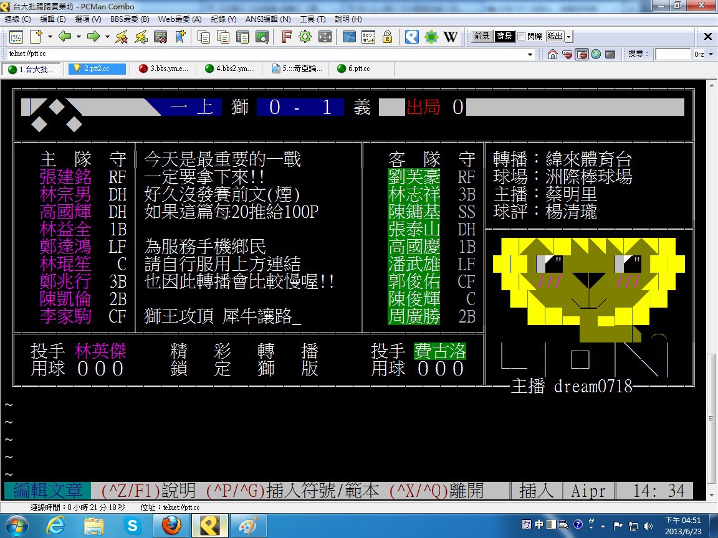Click the green flower icon

(x=431, y=37)
